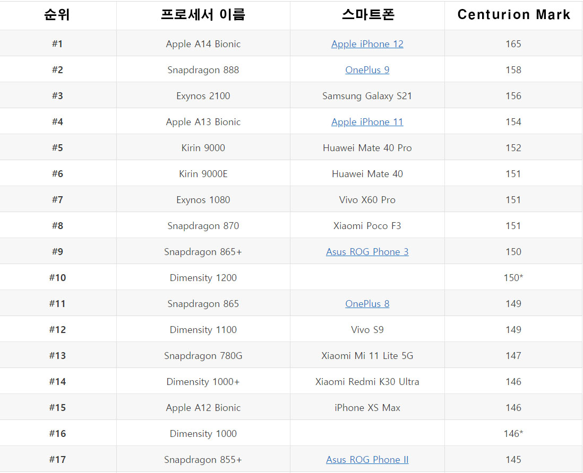The image size is (583, 473).
Task: Click the 프로세서 이름 column header
Action: point(203,14)
